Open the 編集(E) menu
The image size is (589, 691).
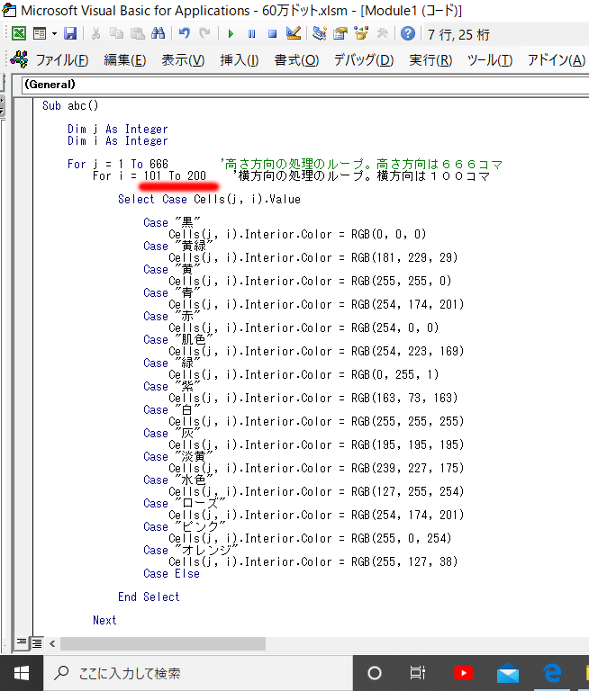[x=125, y=60]
